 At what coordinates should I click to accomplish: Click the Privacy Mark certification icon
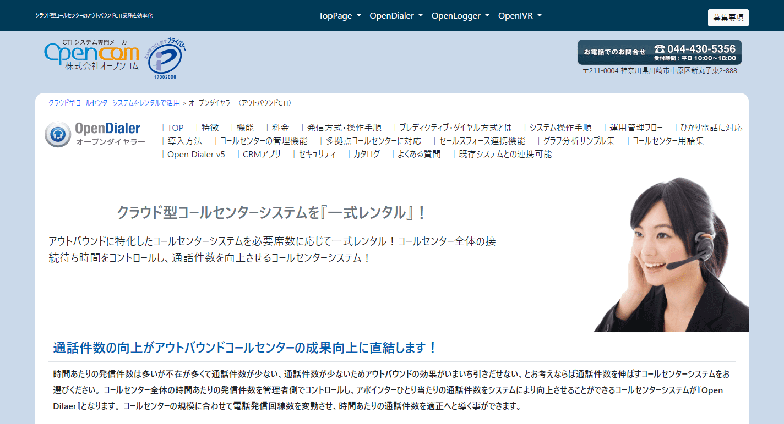click(166, 56)
